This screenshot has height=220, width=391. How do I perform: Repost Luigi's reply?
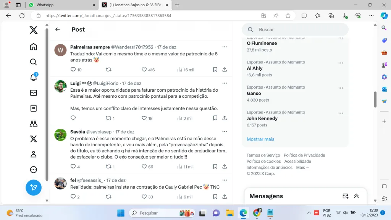108,118
